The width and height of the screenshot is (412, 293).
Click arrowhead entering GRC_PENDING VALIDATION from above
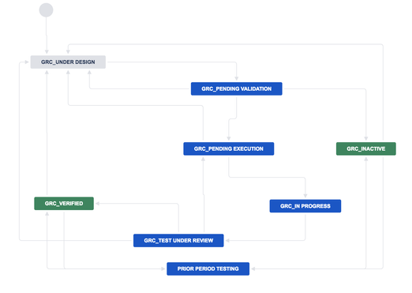[x=236, y=78]
